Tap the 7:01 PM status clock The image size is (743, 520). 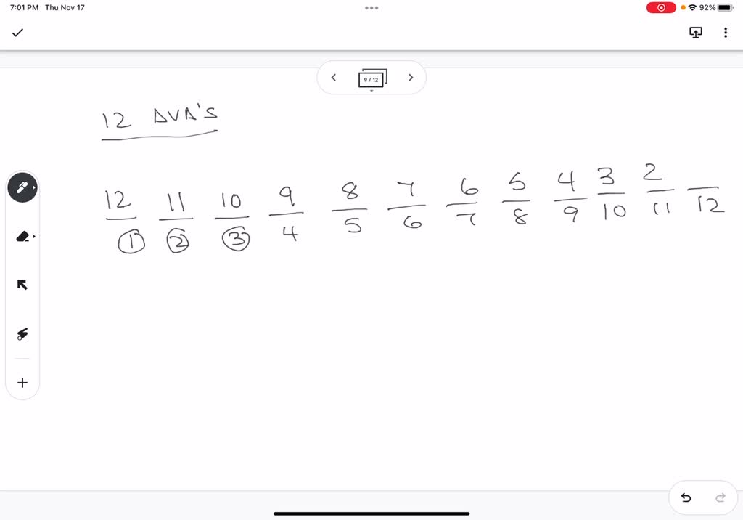tap(24, 7)
